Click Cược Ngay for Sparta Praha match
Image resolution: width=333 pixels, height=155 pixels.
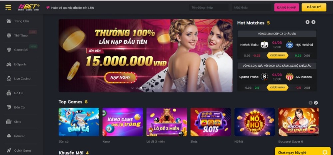pos(278,87)
